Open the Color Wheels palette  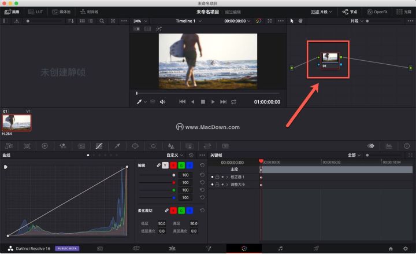point(44,146)
